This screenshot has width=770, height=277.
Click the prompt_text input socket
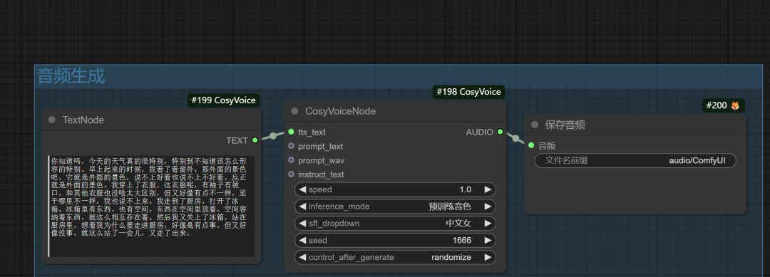[291, 145]
